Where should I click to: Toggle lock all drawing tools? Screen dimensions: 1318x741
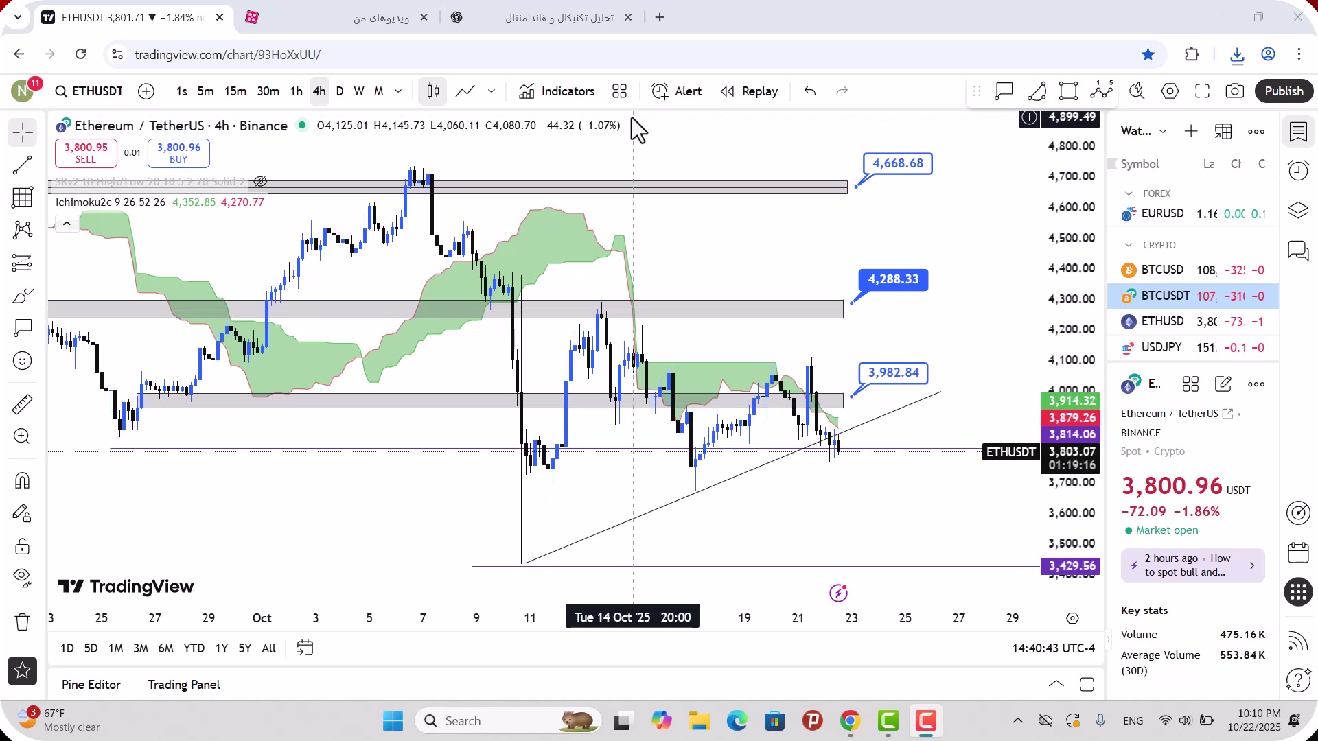click(x=23, y=546)
